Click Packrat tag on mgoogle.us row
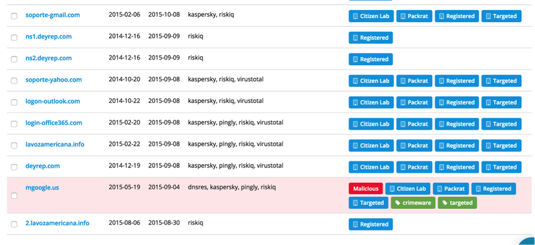Image resolution: width=535 pixels, height=245 pixels. point(451,189)
